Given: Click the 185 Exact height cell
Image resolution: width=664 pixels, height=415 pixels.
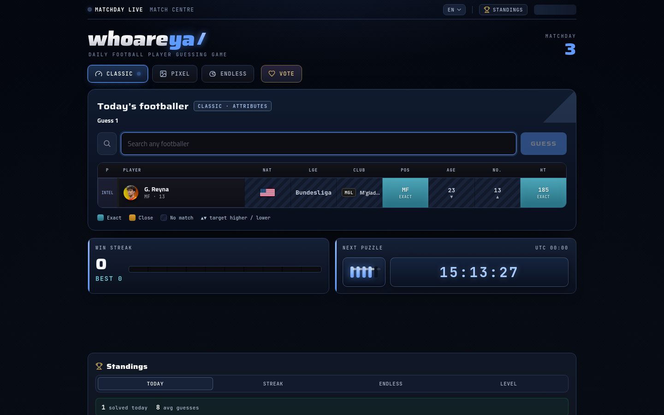Looking at the screenshot, I should tap(543, 193).
